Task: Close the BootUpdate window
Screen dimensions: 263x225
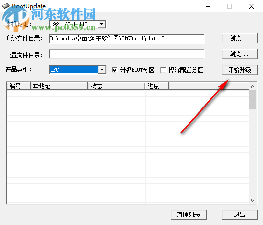Action: point(252,6)
